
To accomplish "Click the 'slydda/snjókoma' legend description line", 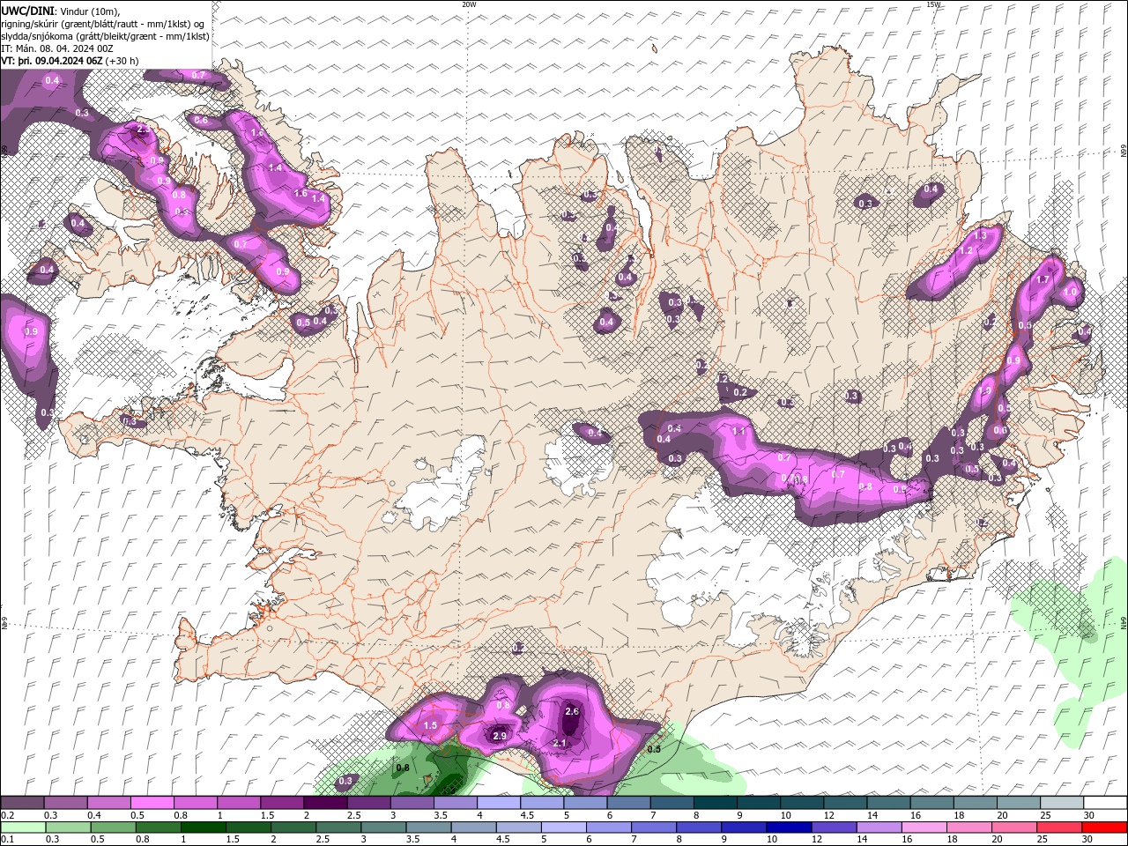I will tap(105, 36).
